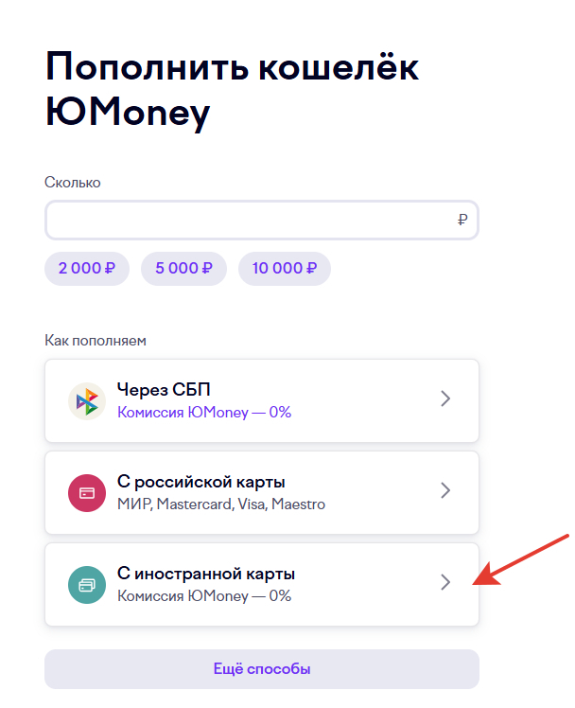This screenshot has height=708, width=575.
Task: Open the Через СБП chevron arrow
Action: pos(446,399)
